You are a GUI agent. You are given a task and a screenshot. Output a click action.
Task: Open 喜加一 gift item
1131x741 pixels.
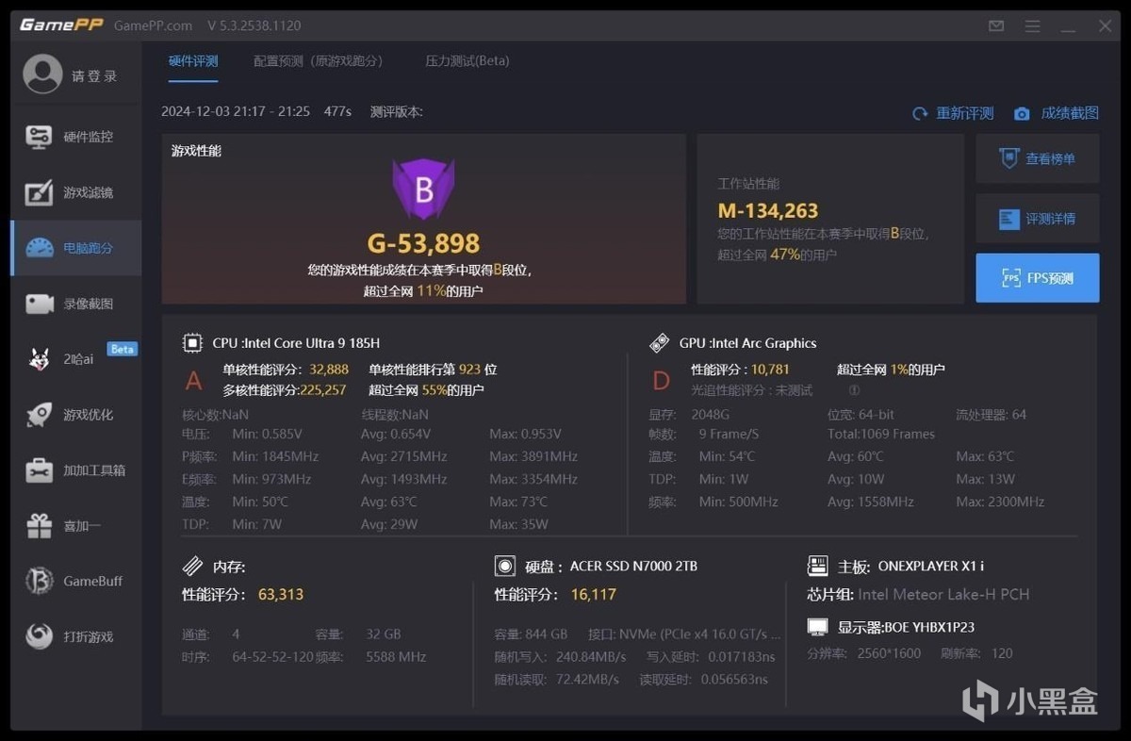click(x=75, y=525)
